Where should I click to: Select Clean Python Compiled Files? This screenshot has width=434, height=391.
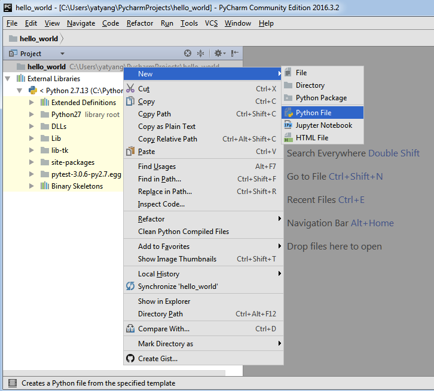click(203, 231)
